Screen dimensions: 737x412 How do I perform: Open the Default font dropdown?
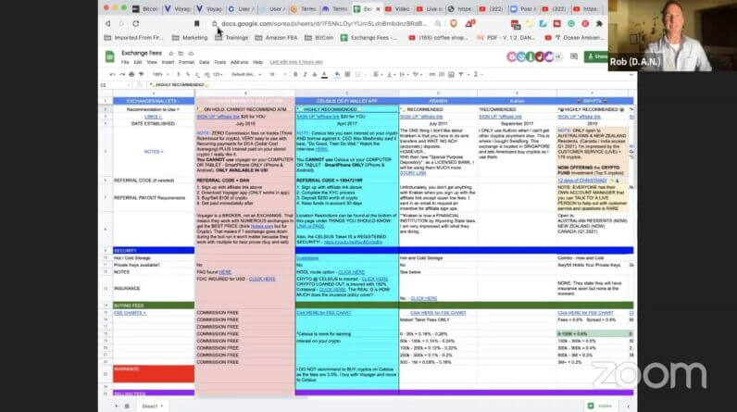[246, 74]
